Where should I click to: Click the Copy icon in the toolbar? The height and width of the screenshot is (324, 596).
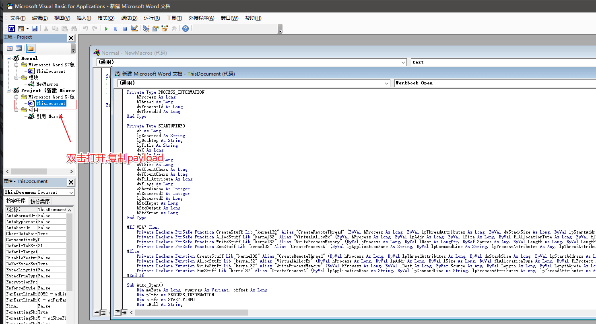(x=55, y=29)
